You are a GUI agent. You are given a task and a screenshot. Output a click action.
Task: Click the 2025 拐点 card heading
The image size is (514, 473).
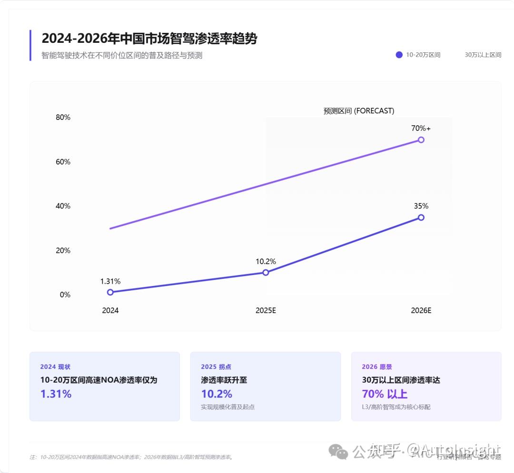216,367
